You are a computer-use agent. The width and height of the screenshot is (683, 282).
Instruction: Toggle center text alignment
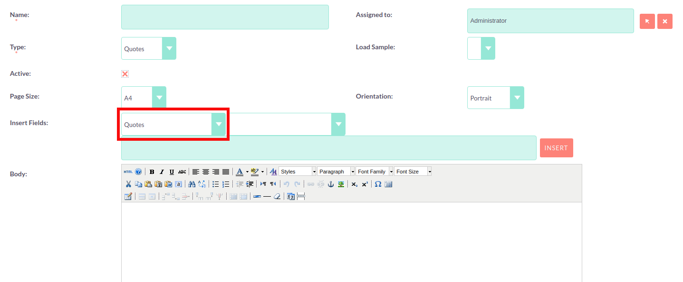pyautogui.click(x=206, y=172)
